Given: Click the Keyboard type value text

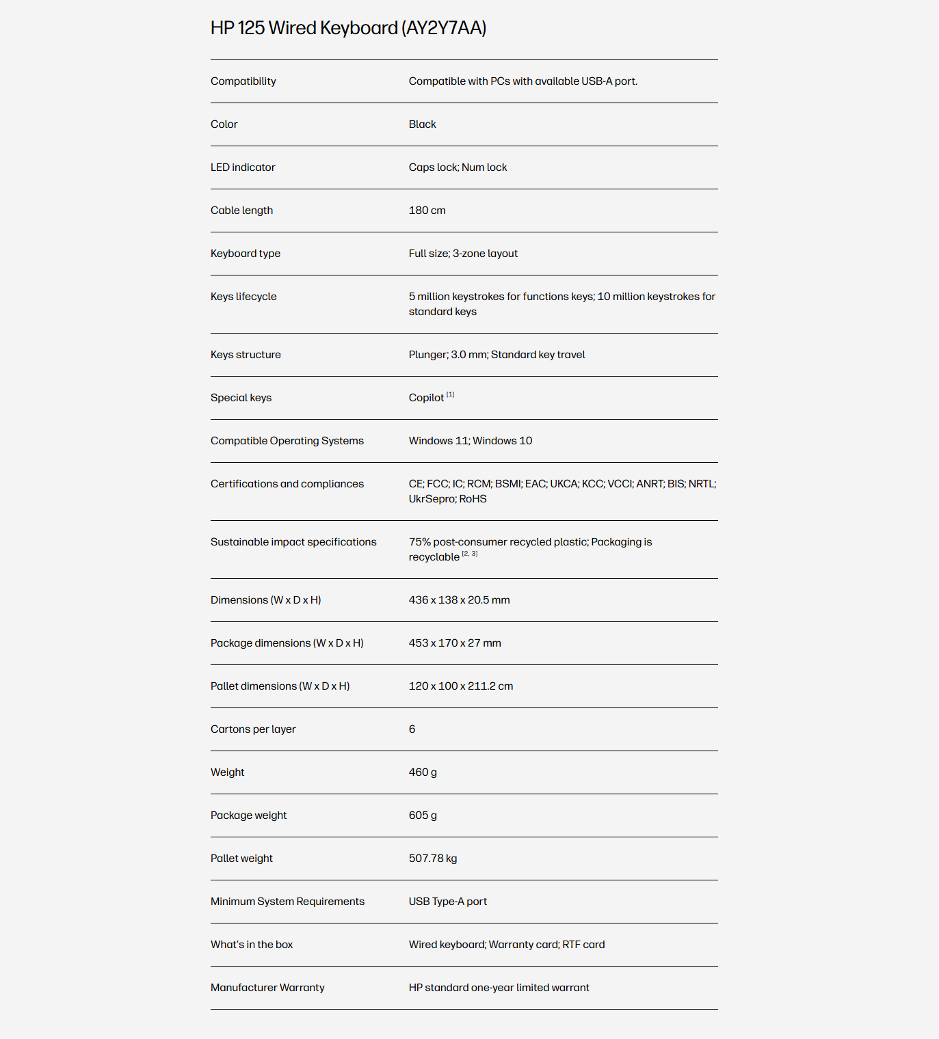Looking at the screenshot, I should point(463,254).
